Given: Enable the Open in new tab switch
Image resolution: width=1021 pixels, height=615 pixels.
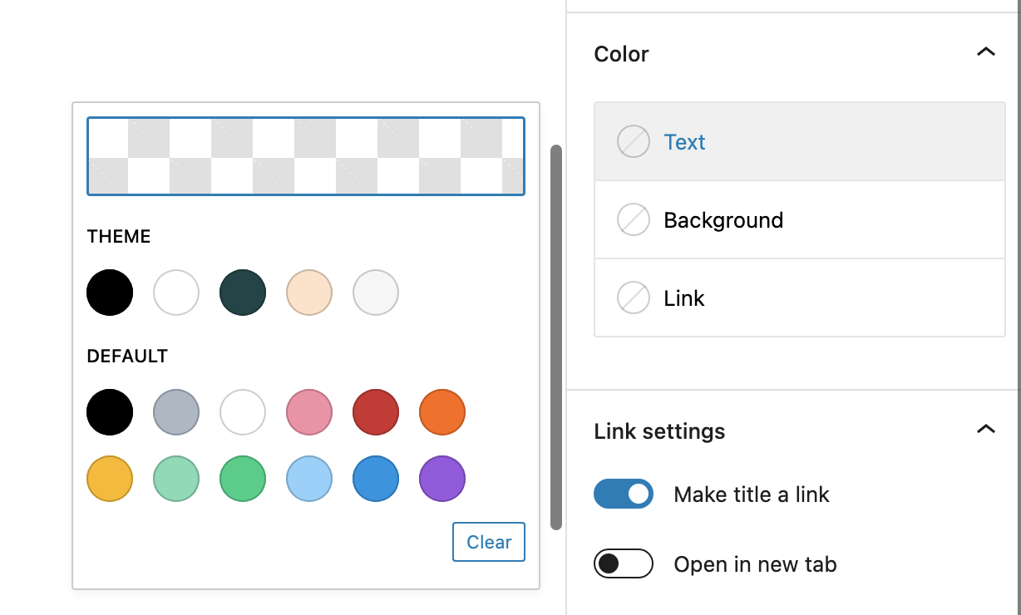Looking at the screenshot, I should (x=624, y=564).
